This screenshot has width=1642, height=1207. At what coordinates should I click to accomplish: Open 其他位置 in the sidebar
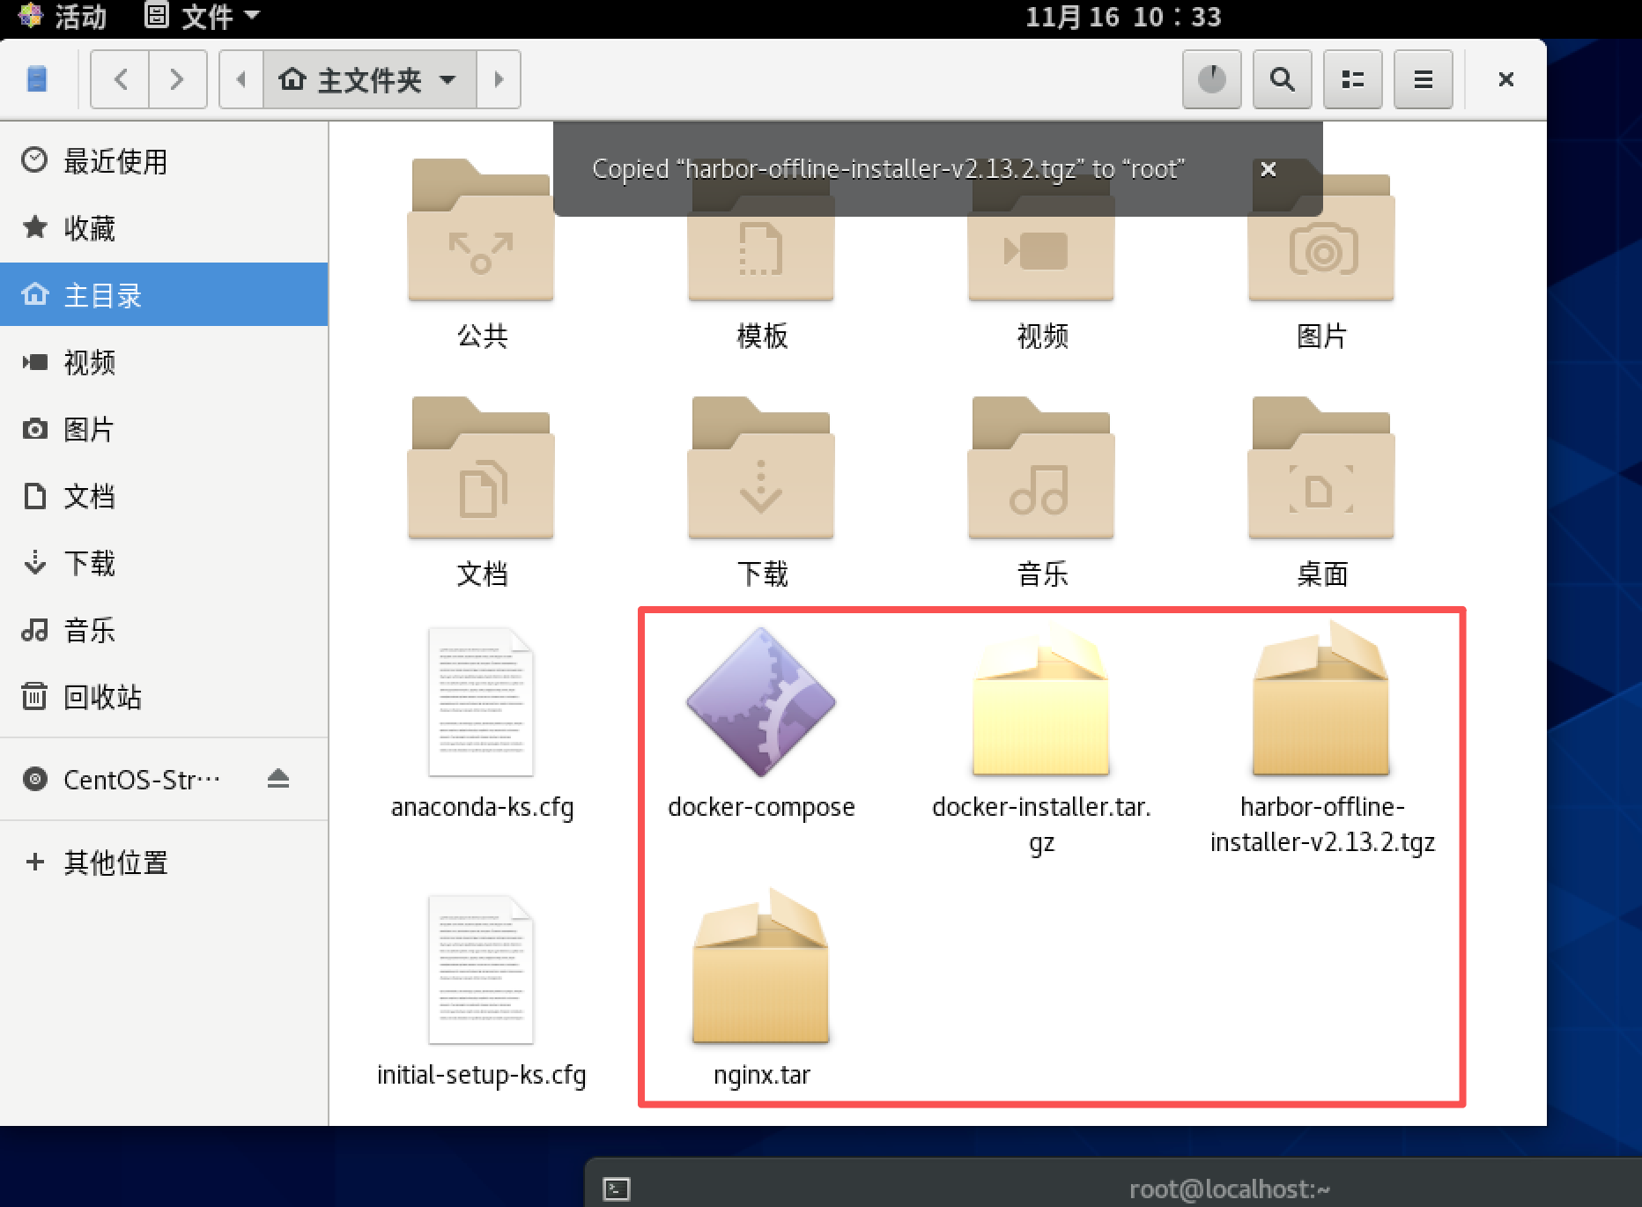[x=115, y=863]
